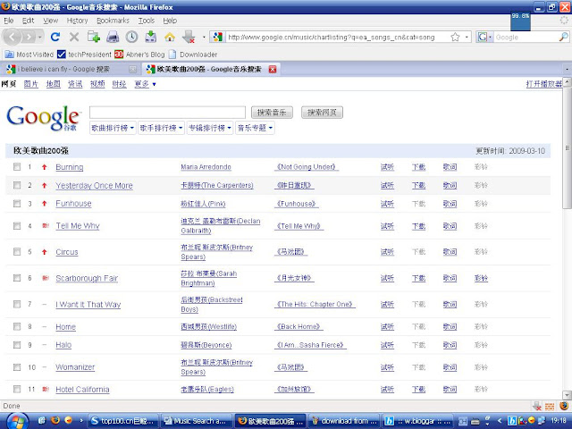This screenshot has height=429, width=572.
Task: Click site favicon in the address bar
Action: 218,37
